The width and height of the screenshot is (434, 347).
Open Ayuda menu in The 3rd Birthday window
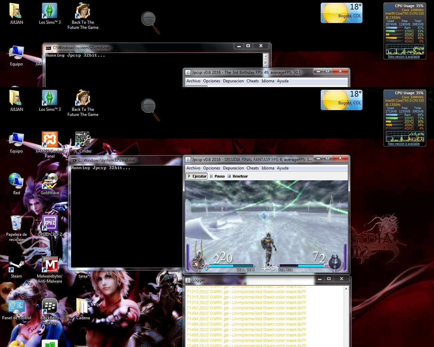point(283,81)
